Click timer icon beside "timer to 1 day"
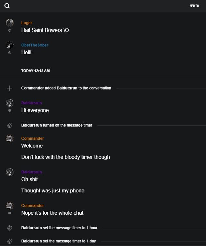 10,241
